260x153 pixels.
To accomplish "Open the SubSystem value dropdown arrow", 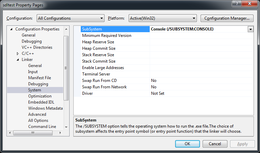I will pos(250,29).
